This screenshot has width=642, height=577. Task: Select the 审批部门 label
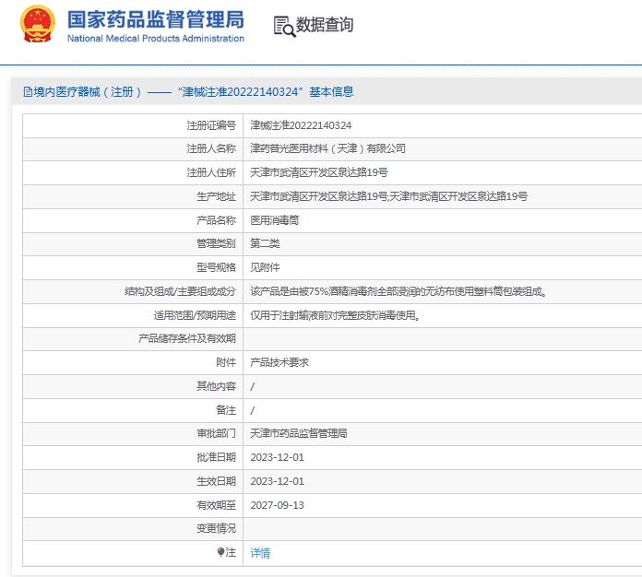216,433
